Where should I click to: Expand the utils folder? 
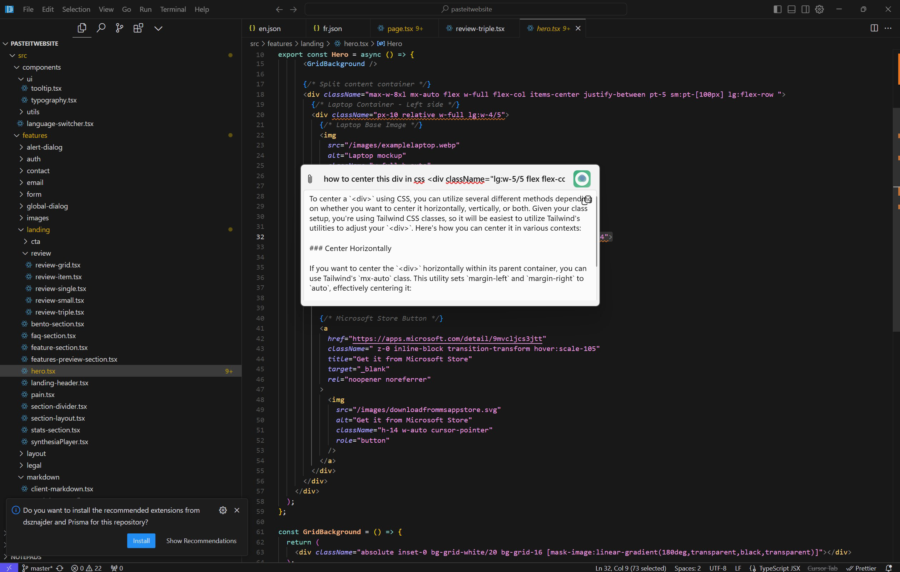click(x=121, y=112)
